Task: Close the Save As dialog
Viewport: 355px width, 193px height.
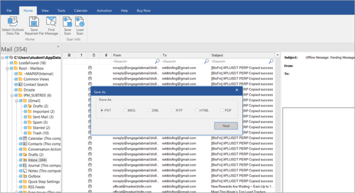Action: click(x=237, y=90)
